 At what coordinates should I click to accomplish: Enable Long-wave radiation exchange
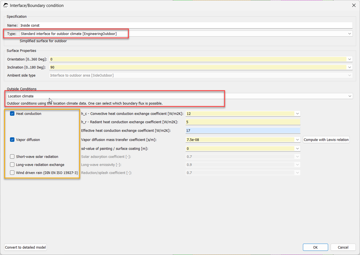[x=12, y=165]
